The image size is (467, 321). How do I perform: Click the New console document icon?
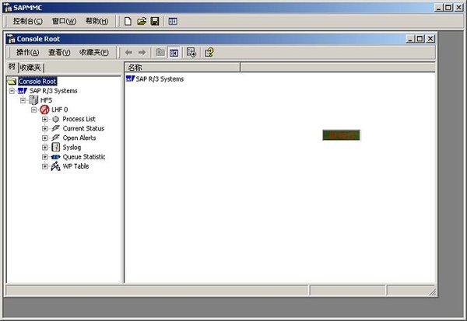(127, 21)
